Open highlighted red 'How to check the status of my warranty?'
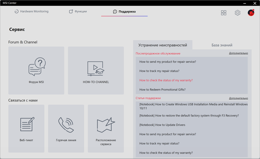The image size is (260, 159). [x=166, y=80]
